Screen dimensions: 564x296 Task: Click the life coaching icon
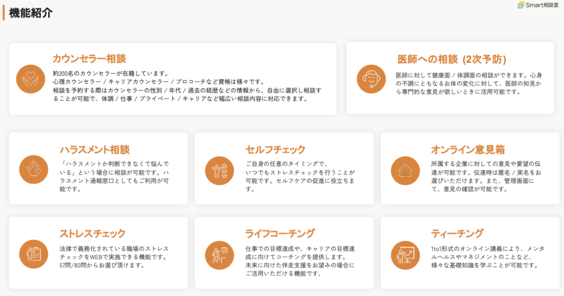coord(219,255)
